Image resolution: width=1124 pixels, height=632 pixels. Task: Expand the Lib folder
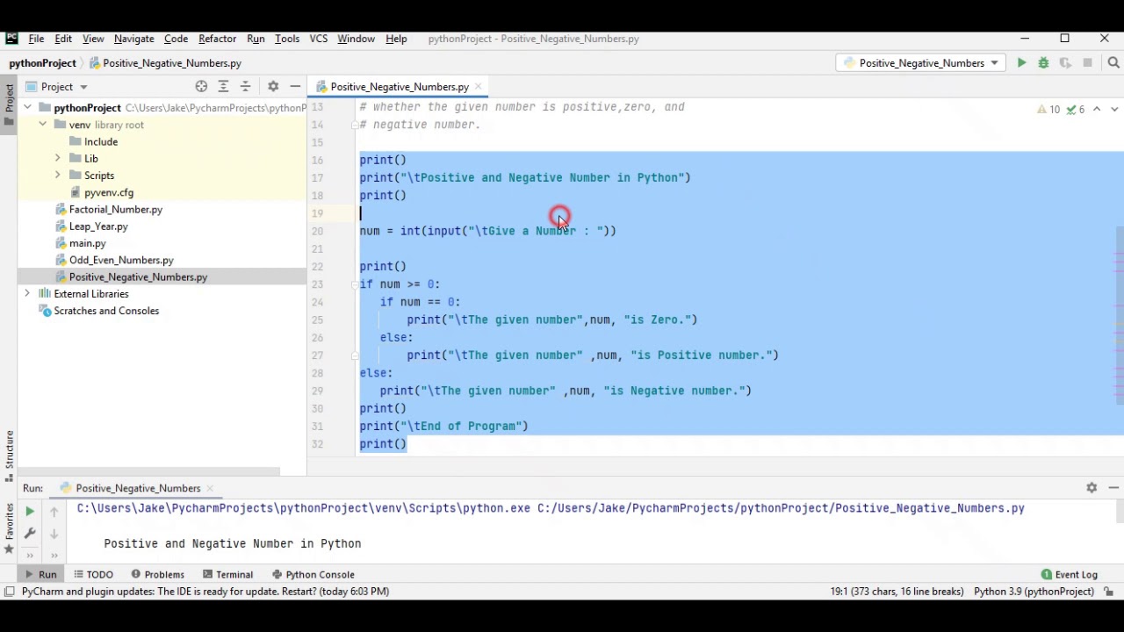tap(57, 158)
